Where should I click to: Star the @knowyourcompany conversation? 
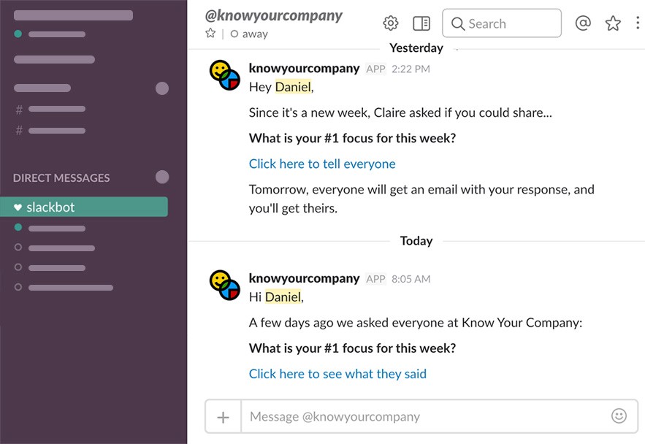210,34
